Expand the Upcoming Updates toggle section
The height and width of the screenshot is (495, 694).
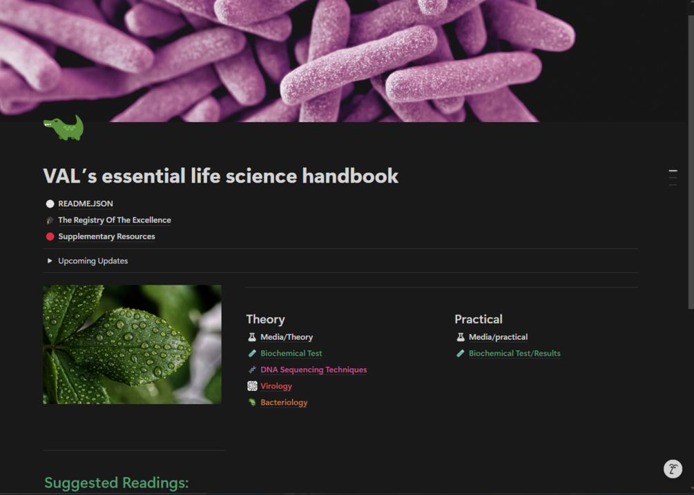(x=48, y=261)
